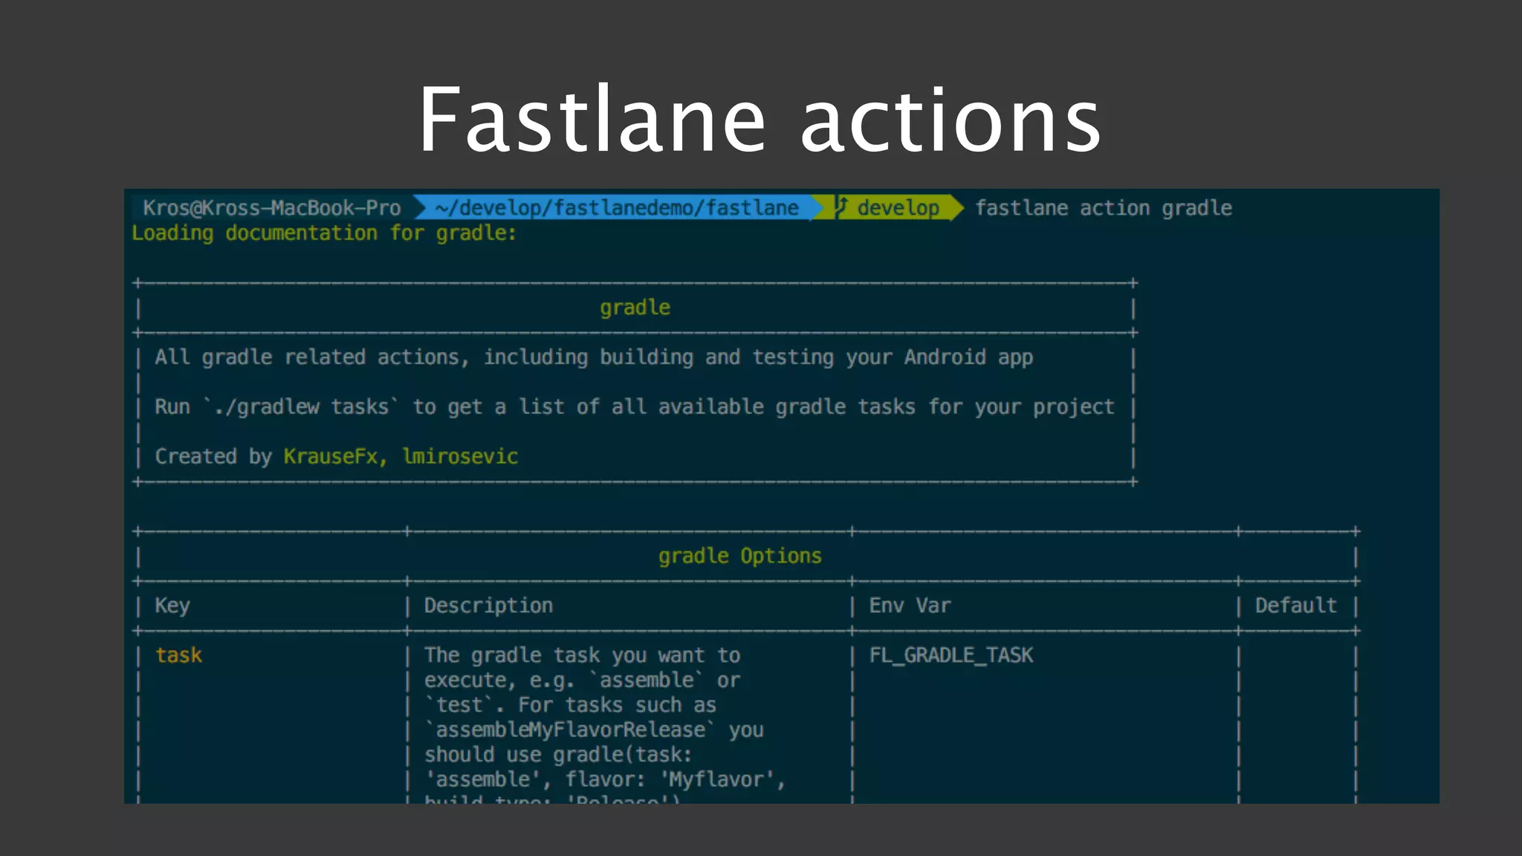This screenshot has width=1522, height=856.
Task: Click the 'assemble', flavor: 'Myflavor' line
Action: click(605, 779)
